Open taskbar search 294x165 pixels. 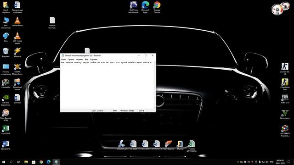11,162
